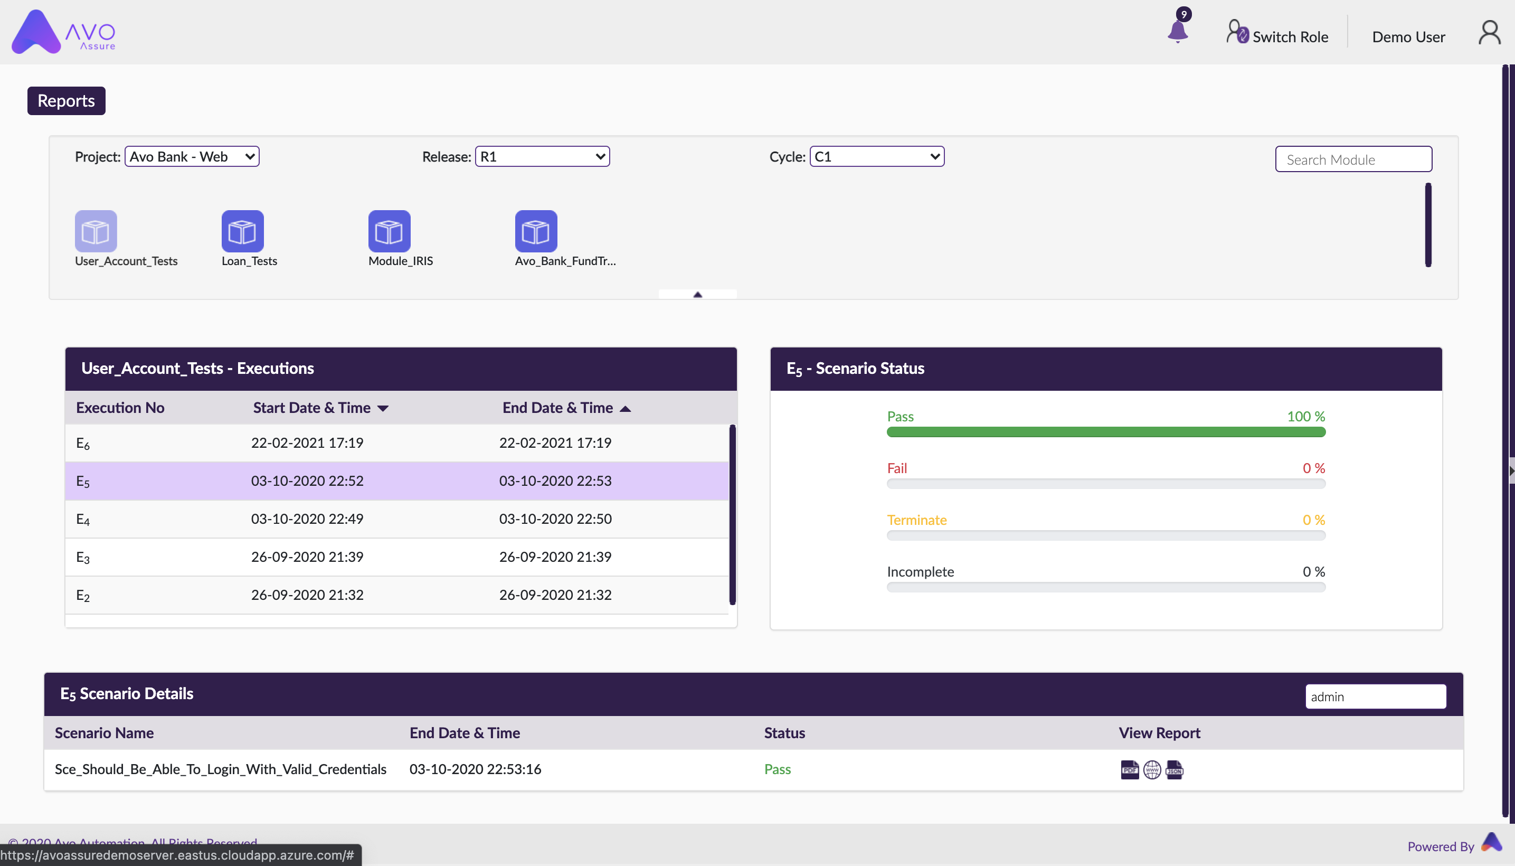Select the Loan_Tests module icon
This screenshot has height=866, width=1515.
click(x=242, y=231)
